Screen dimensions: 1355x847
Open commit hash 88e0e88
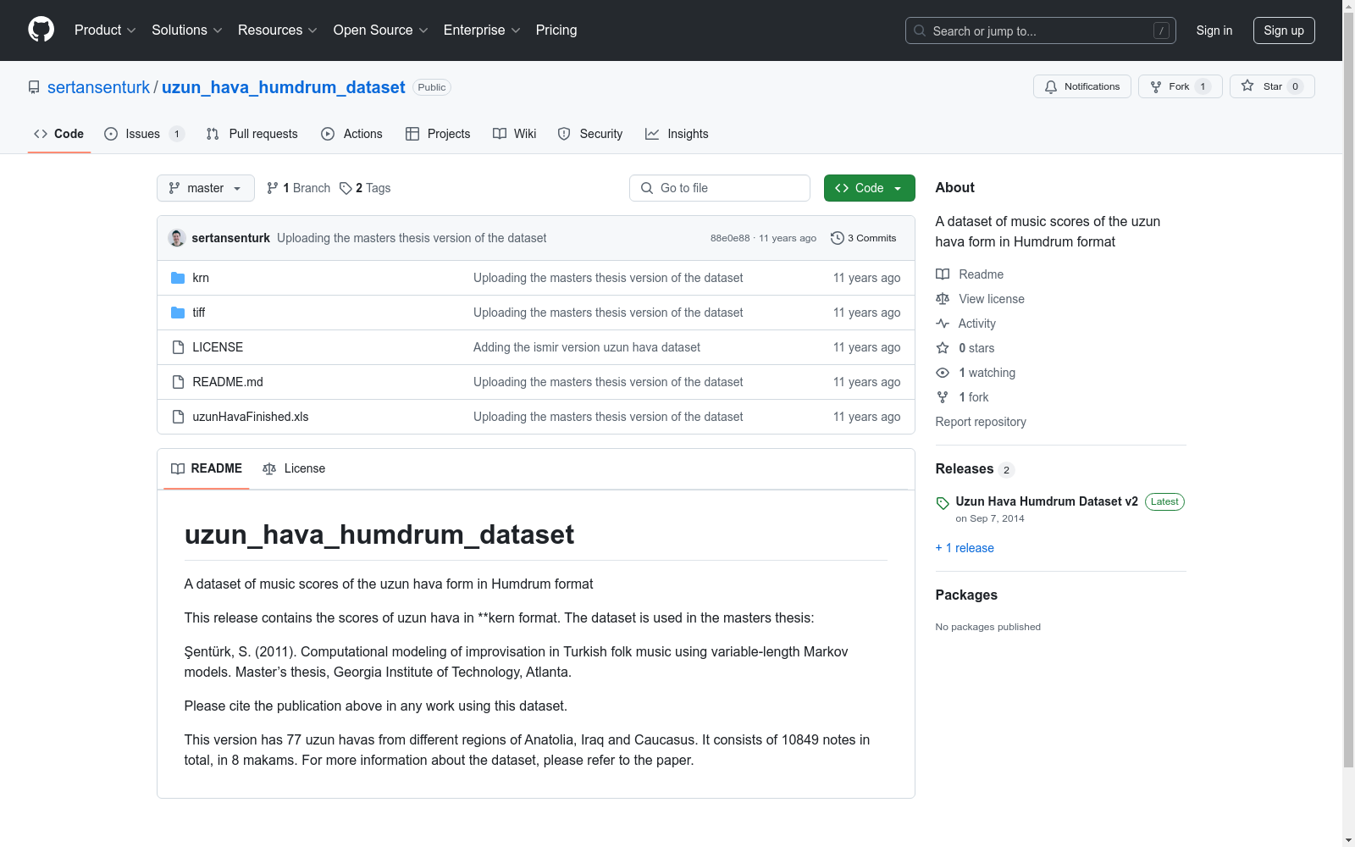(730, 238)
